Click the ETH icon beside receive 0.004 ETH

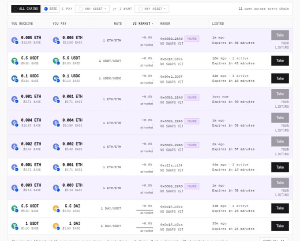point(15,123)
